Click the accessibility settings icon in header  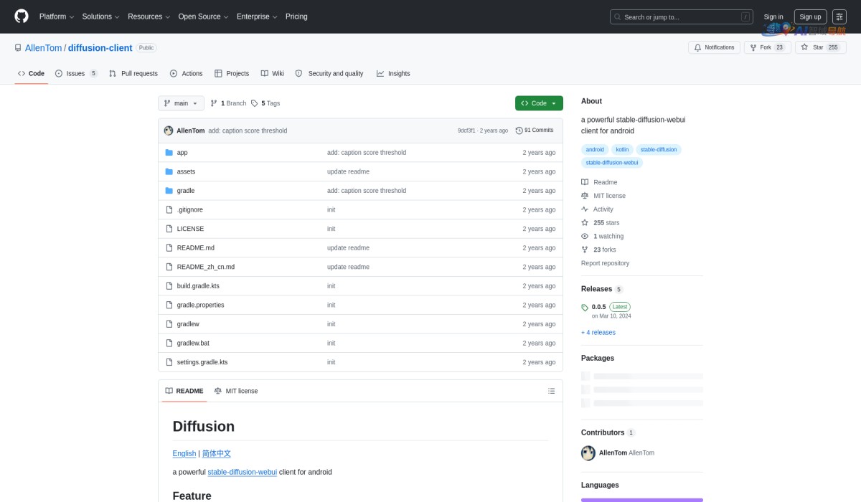point(839,16)
